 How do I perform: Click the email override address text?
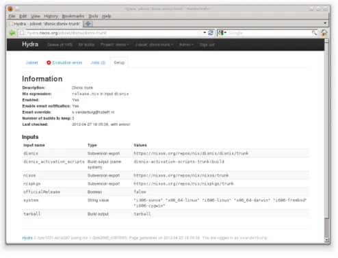point(93,112)
